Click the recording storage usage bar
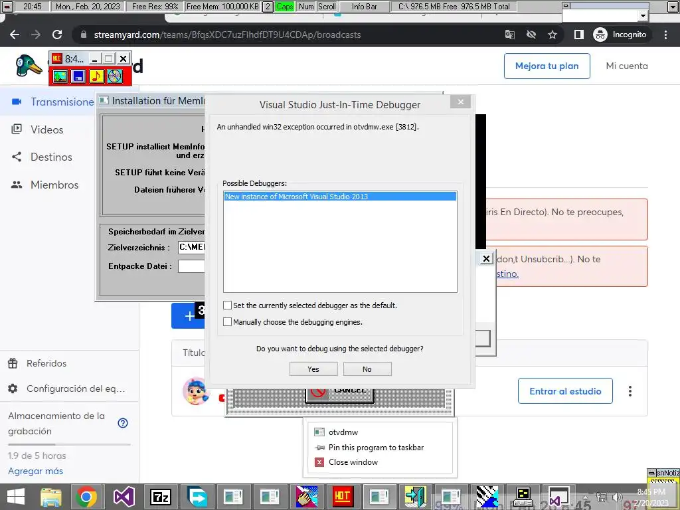680x510 pixels. click(69, 444)
